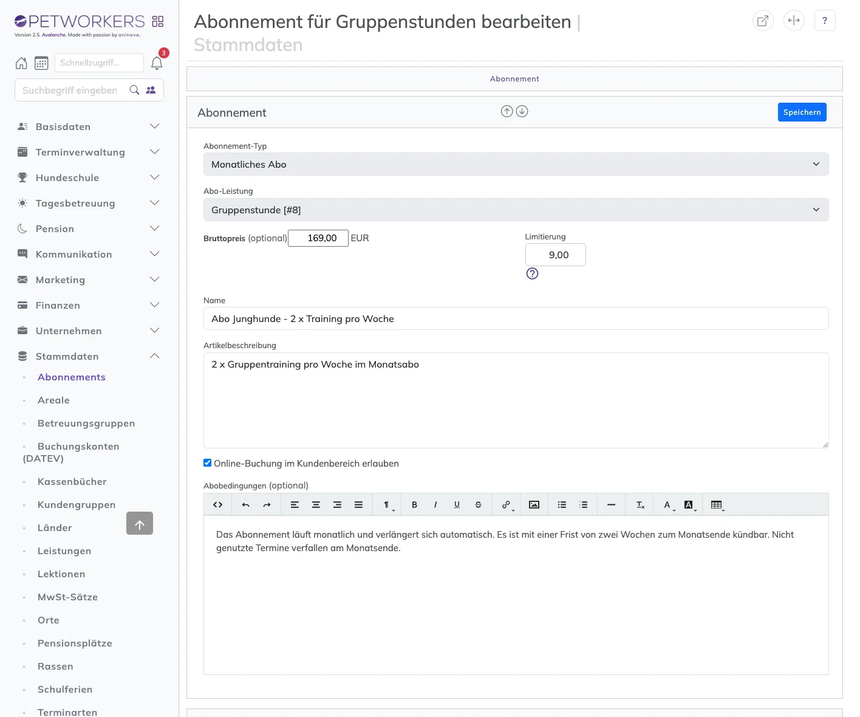Insert horizontal line
Image resolution: width=860 pixels, height=717 pixels.
pyautogui.click(x=611, y=504)
